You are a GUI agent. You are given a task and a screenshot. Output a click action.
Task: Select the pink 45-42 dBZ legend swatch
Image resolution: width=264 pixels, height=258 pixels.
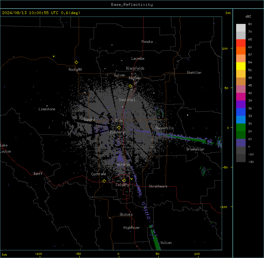pos(241,89)
